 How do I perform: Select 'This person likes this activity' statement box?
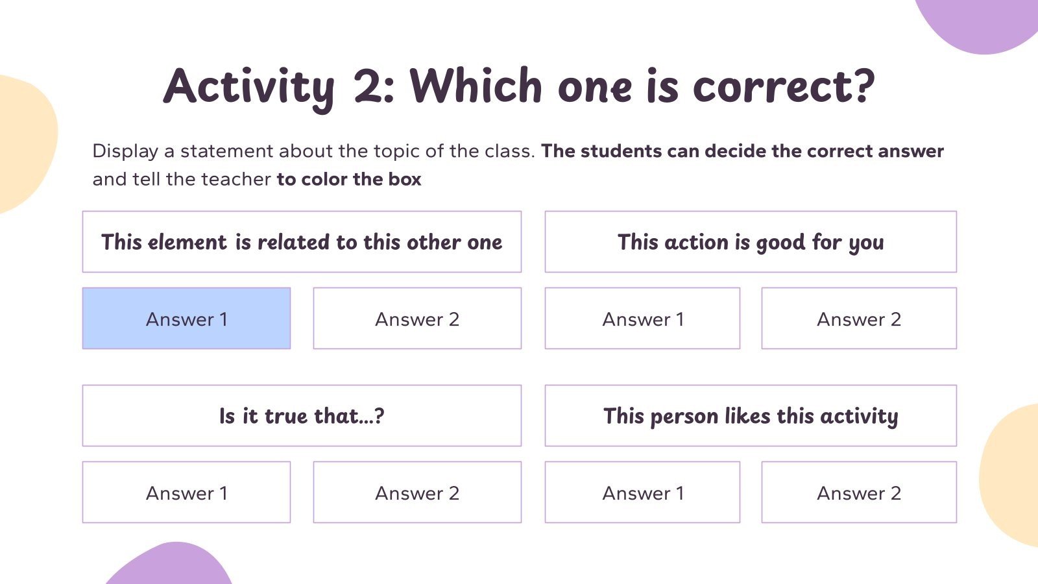click(x=751, y=416)
